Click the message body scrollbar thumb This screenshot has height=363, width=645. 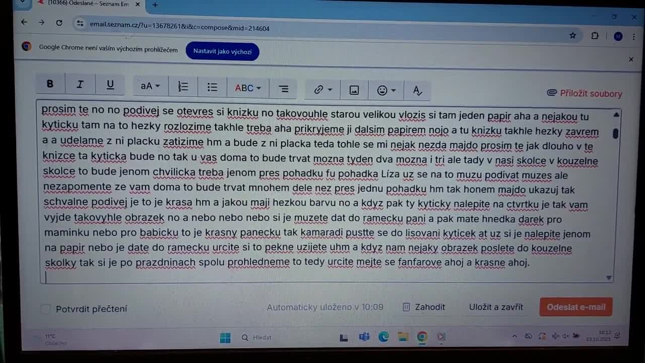click(615, 134)
